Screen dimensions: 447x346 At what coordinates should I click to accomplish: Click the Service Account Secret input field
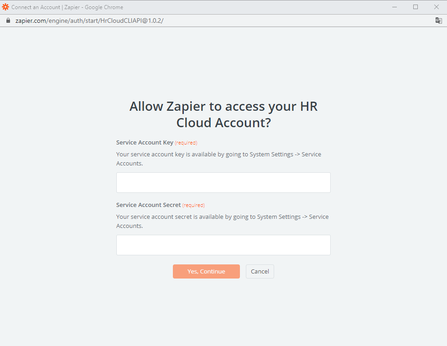point(223,245)
